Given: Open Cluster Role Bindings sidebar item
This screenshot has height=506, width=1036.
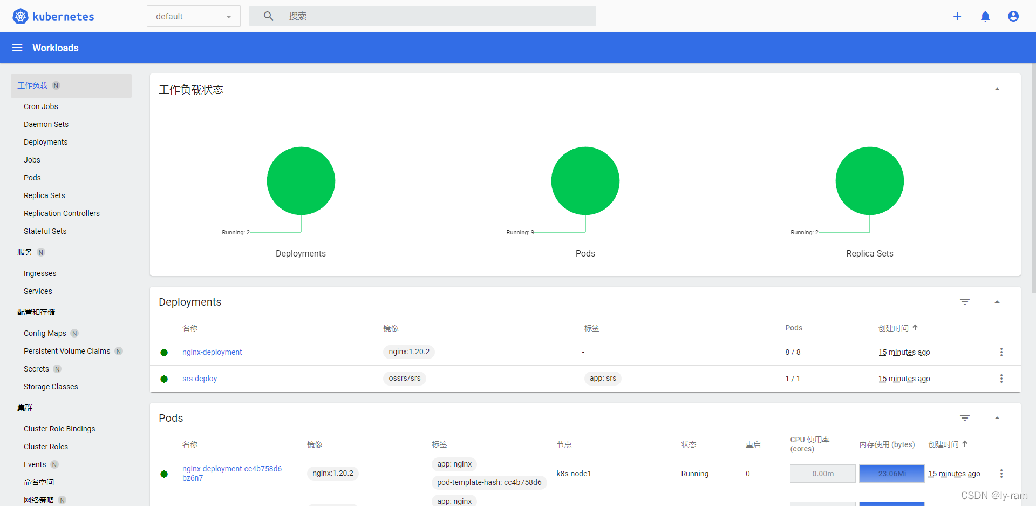Looking at the screenshot, I should [x=59, y=429].
